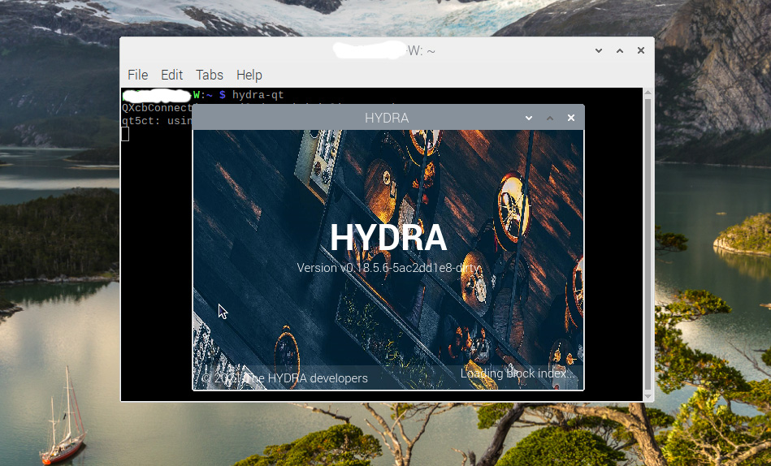Click the hydra-qt command in terminal
This screenshot has height=466, width=771.
[258, 96]
